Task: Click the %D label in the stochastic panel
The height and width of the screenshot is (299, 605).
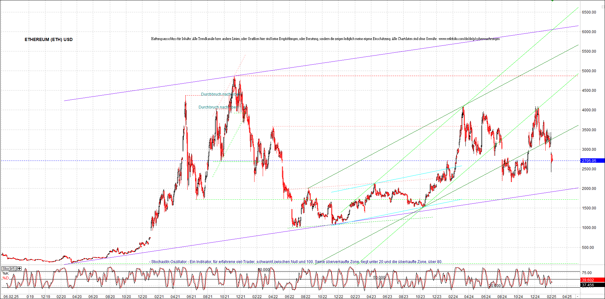Action: pos(6,278)
